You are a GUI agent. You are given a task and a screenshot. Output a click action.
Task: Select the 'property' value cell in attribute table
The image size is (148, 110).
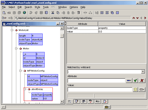122,28
